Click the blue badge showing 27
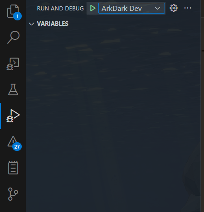 coord(17,147)
